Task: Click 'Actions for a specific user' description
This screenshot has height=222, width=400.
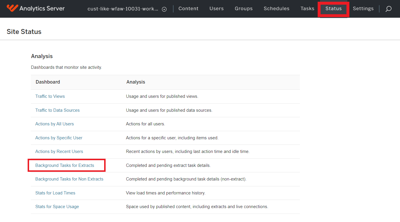Action: pos(172,138)
